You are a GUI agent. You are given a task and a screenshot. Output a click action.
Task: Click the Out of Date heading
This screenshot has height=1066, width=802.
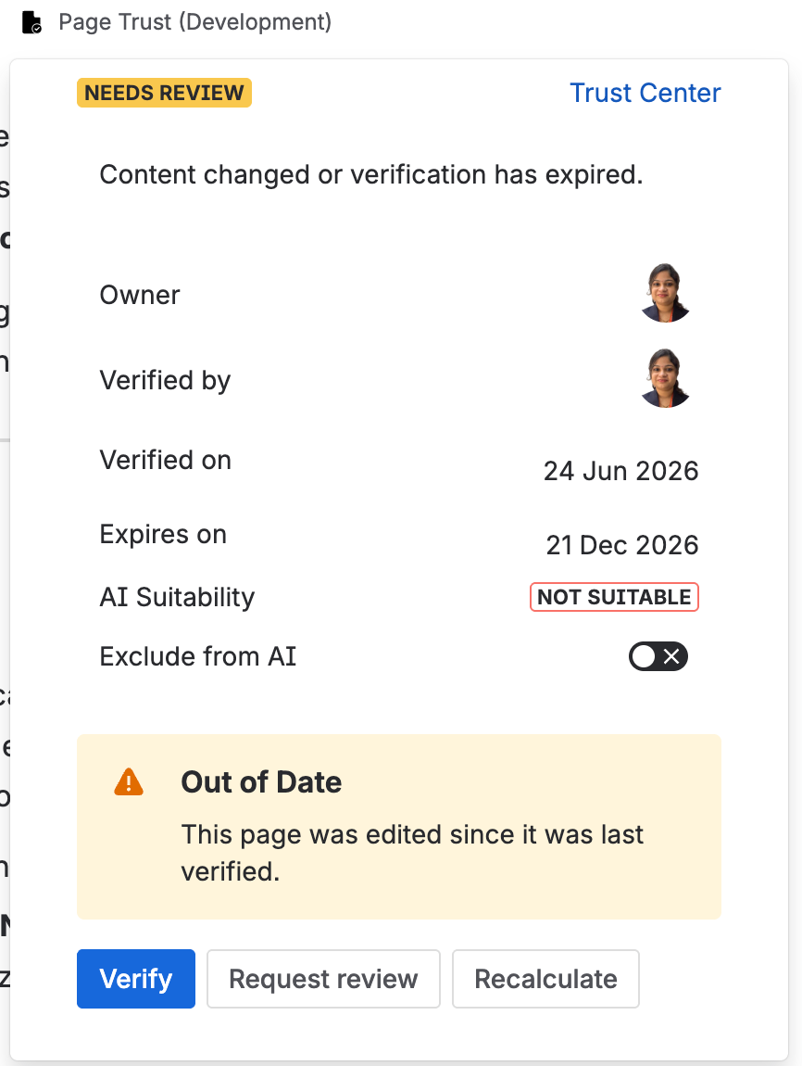click(261, 781)
